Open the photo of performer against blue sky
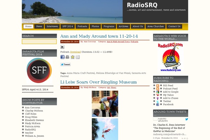The image size is (210, 140). coord(105,129)
